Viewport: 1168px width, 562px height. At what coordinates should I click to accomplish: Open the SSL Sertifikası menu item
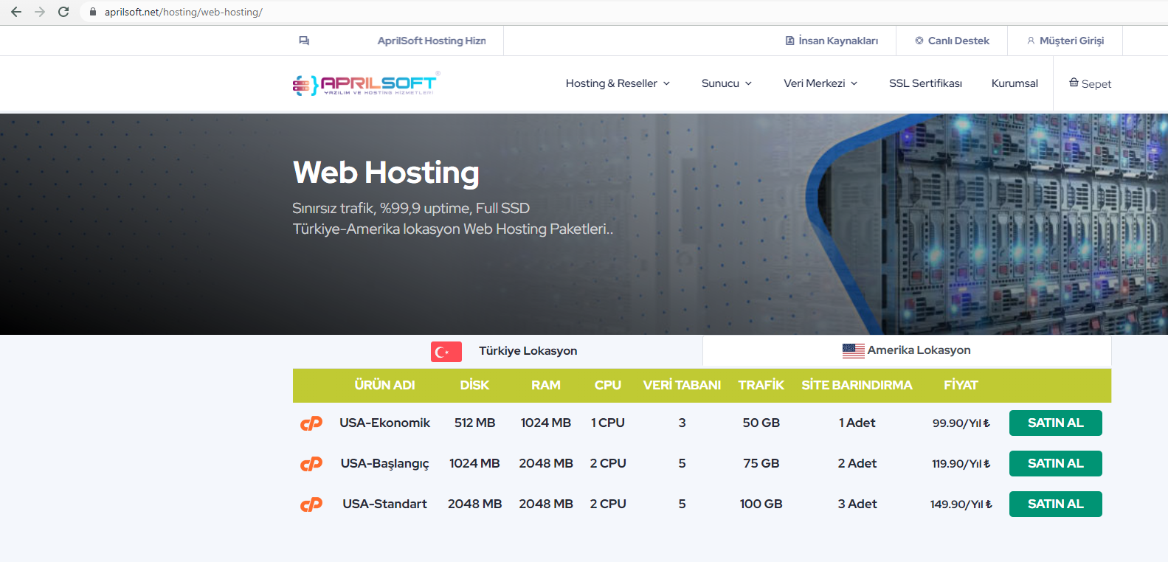tap(925, 83)
